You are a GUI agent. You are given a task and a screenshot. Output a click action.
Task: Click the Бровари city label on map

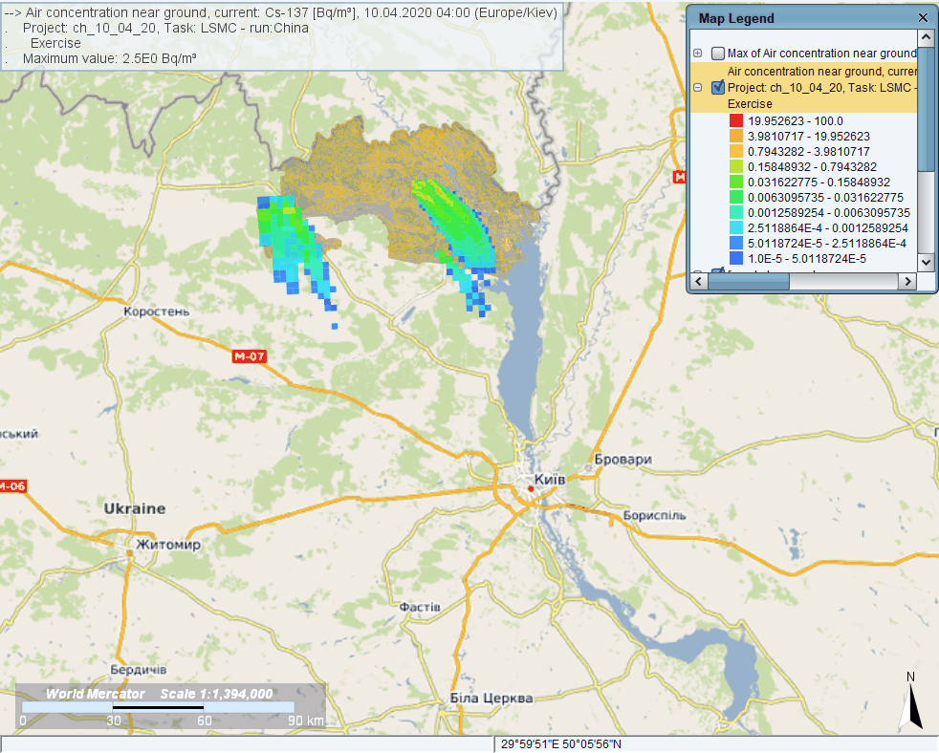click(622, 460)
